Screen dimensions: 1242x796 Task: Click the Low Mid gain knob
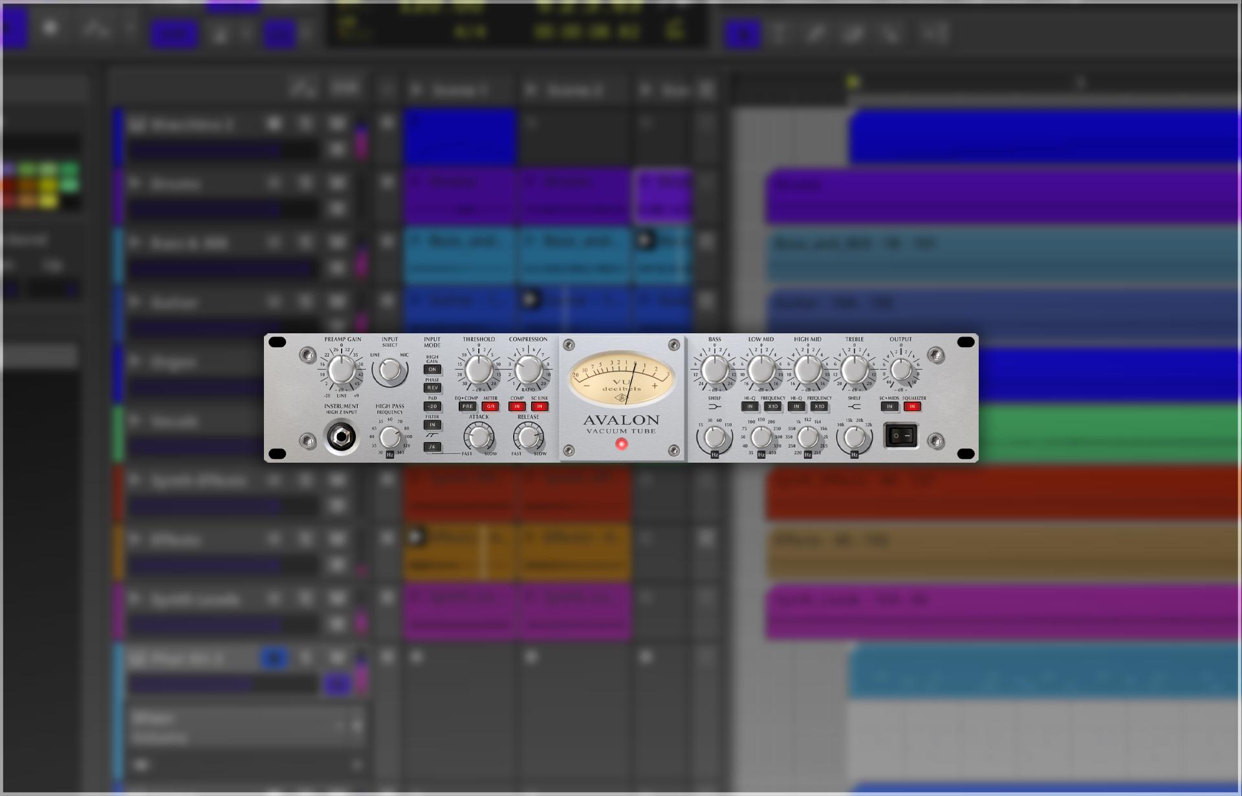[761, 370]
